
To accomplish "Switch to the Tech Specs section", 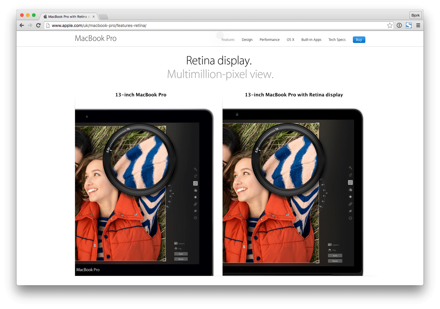I will tap(337, 39).
